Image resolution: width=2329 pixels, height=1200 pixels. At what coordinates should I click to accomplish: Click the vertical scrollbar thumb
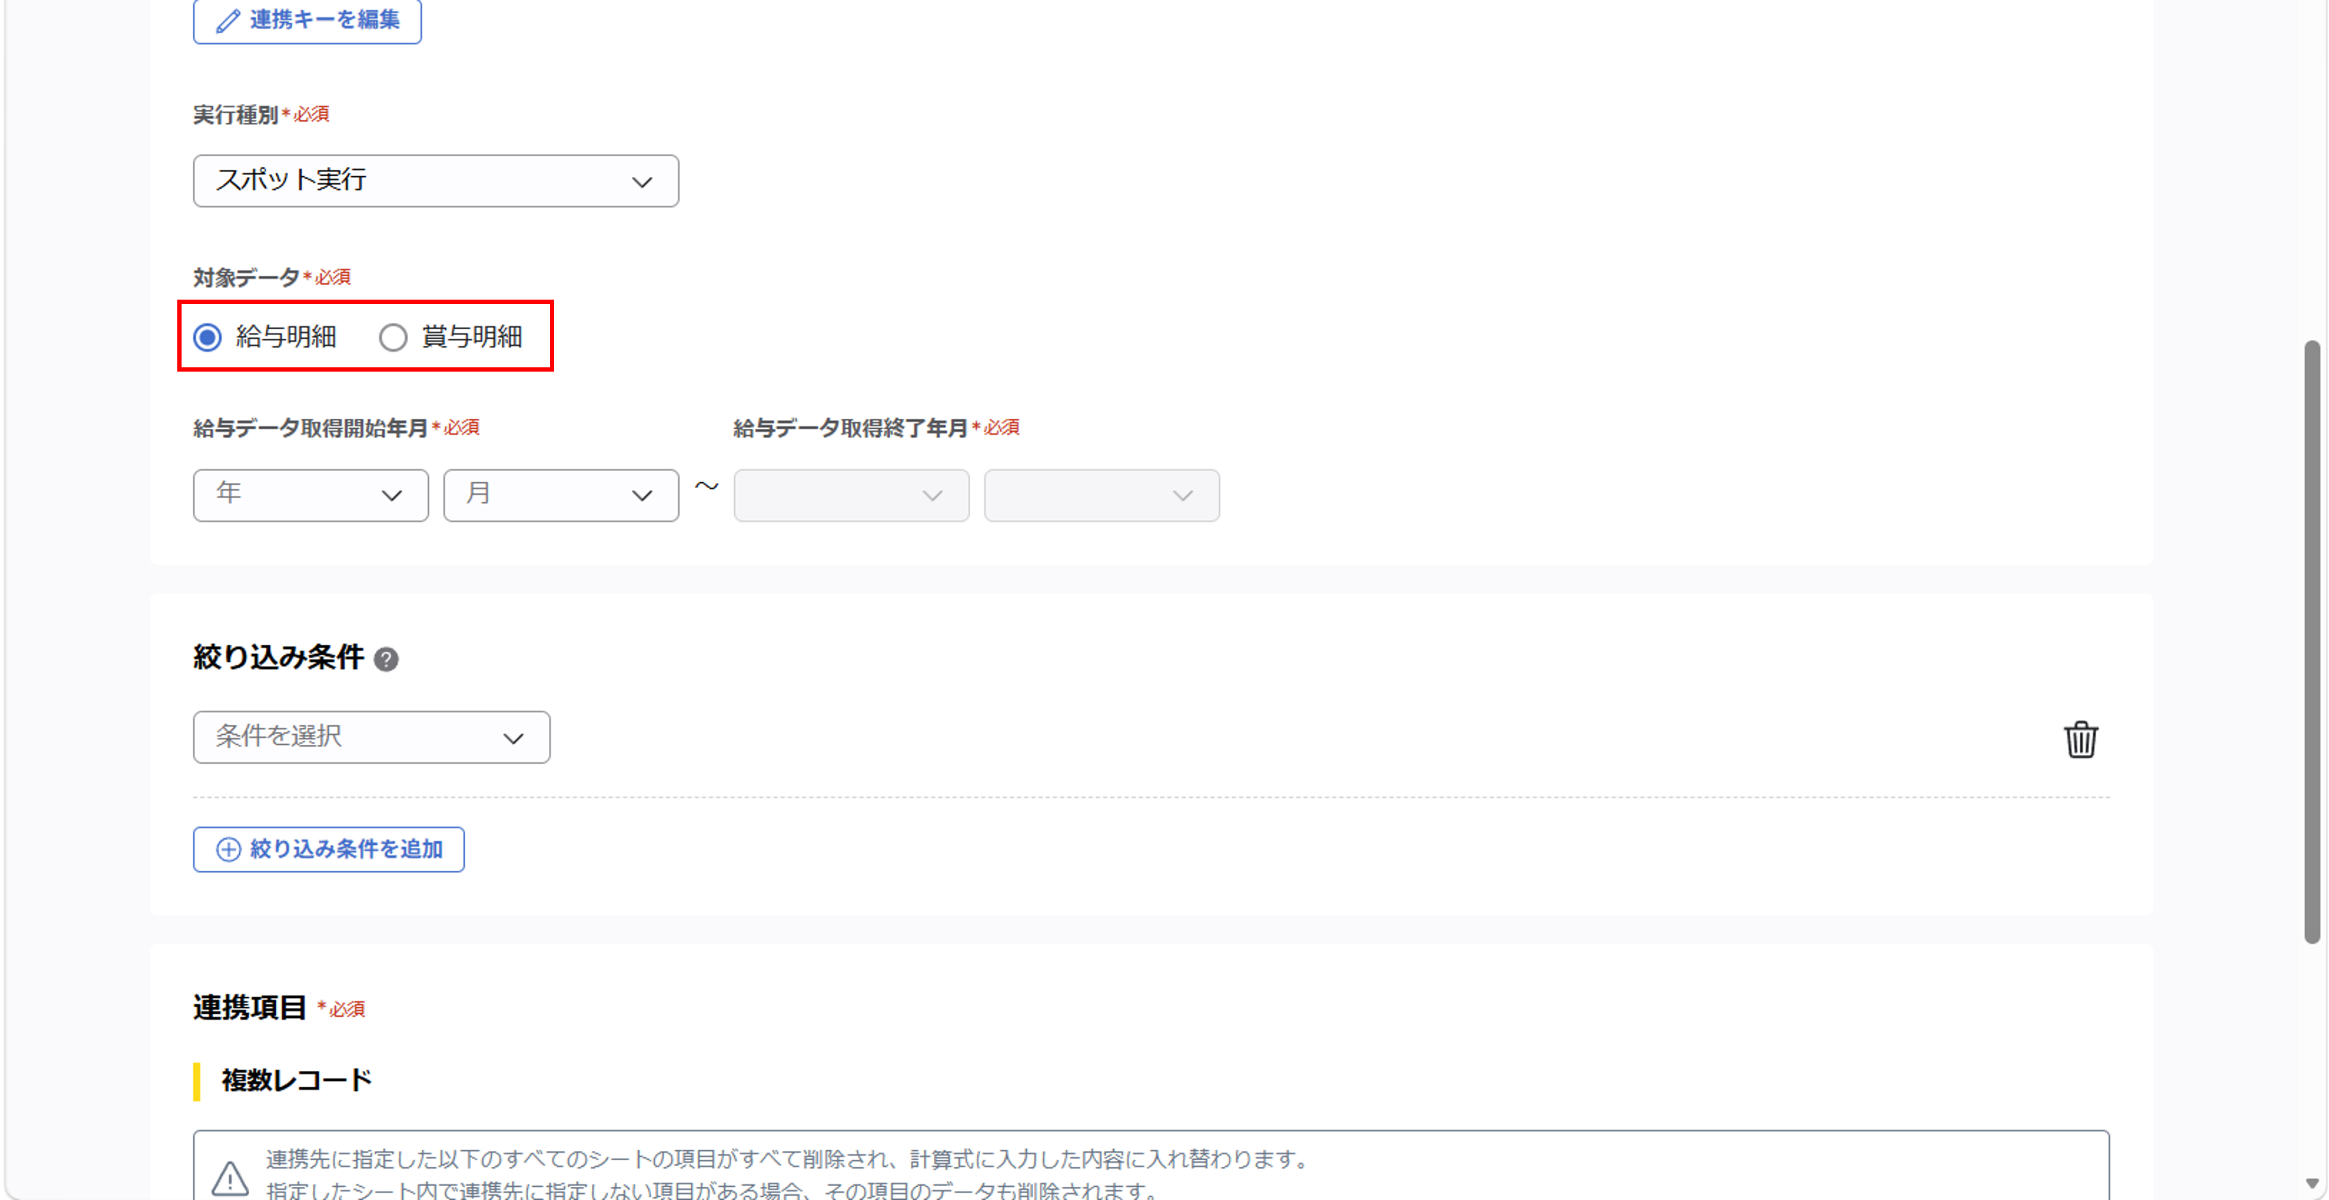(2312, 642)
